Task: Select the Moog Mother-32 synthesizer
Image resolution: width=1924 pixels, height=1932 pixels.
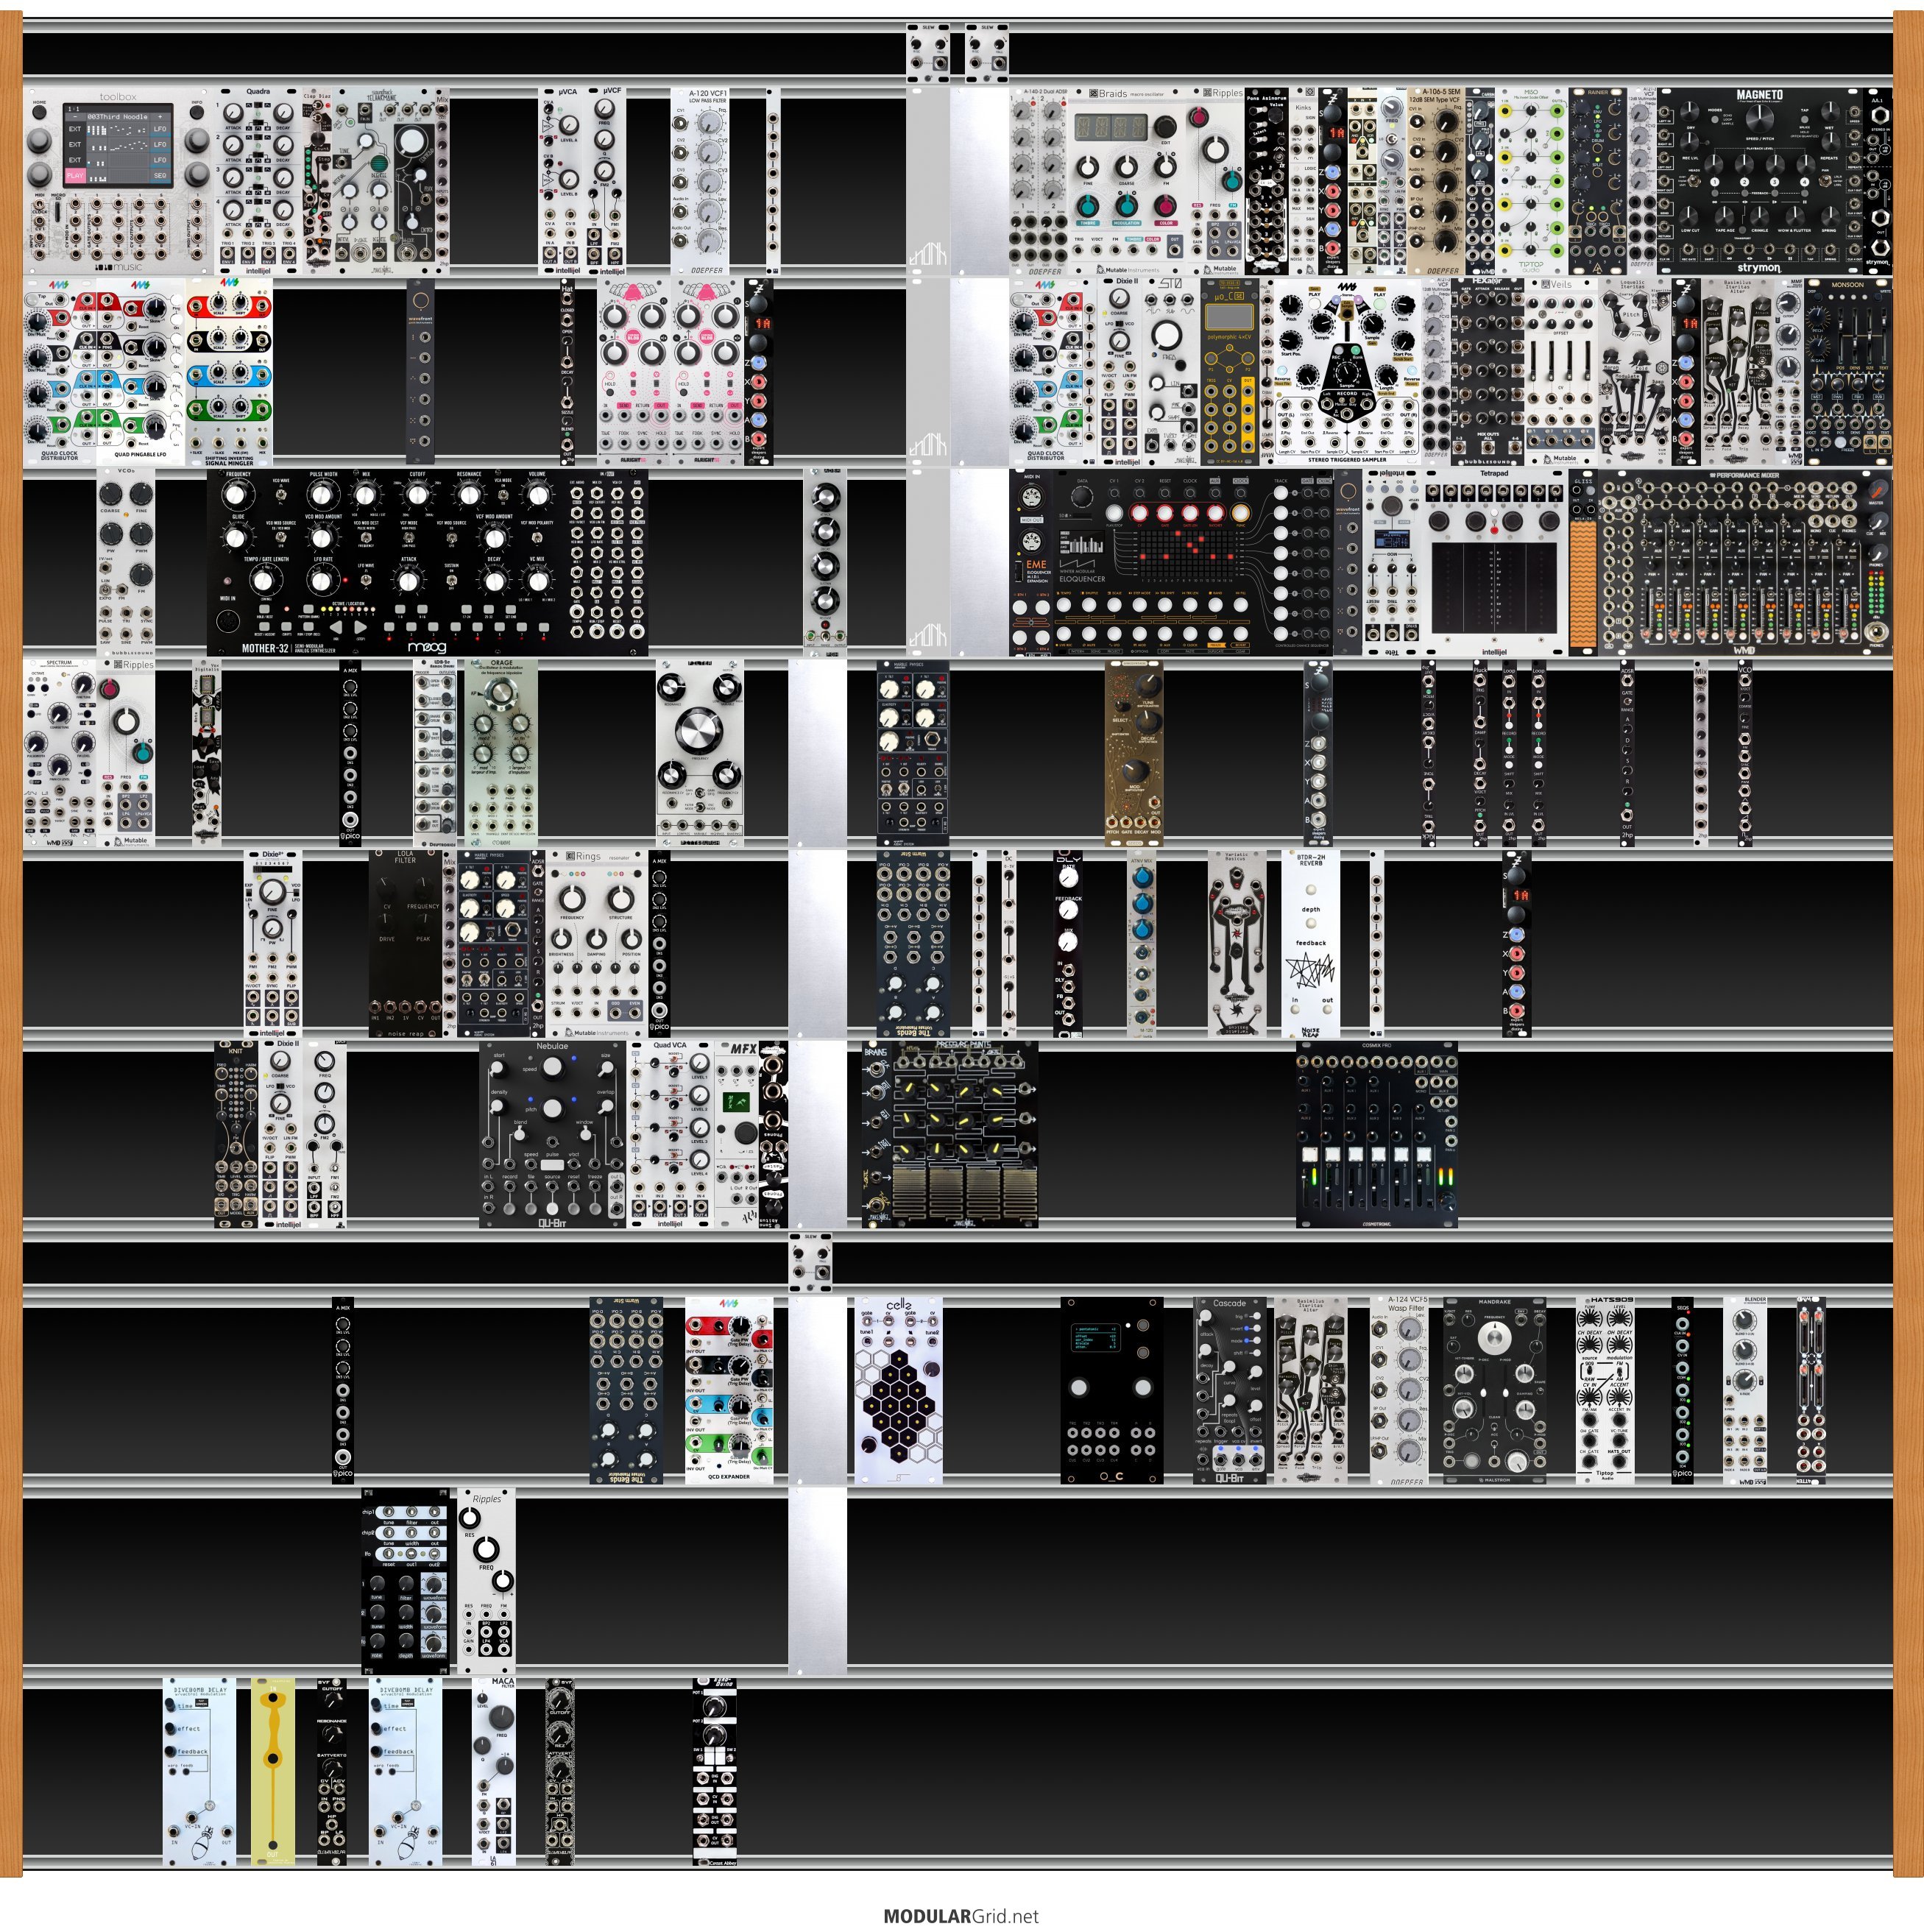Action: (427, 563)
